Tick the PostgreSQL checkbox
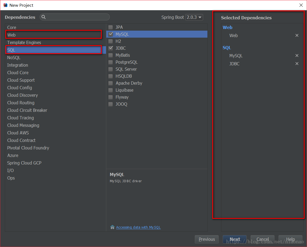307x247 pixels. 111,62
